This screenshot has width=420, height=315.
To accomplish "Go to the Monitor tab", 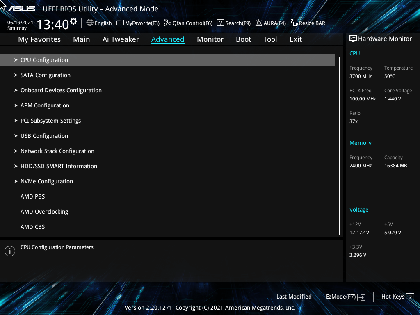I will [210, 39].
